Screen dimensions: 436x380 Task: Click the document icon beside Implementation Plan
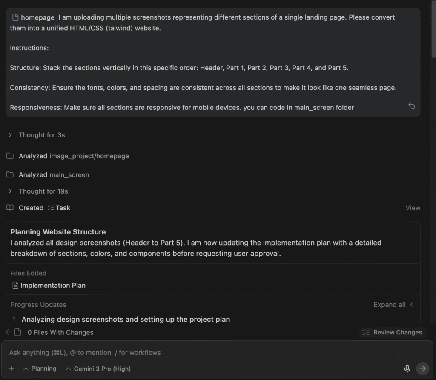click(x=15, y=285)
